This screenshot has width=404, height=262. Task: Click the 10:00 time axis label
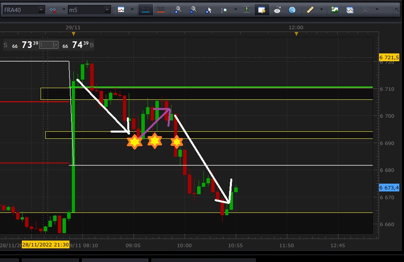point(184,246)
